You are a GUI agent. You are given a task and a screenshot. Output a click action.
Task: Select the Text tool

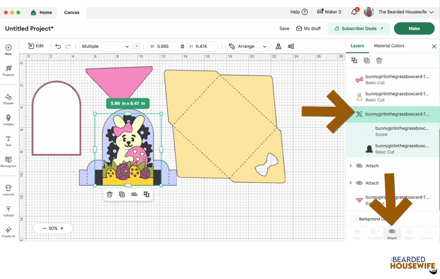[x=8, y=141]
